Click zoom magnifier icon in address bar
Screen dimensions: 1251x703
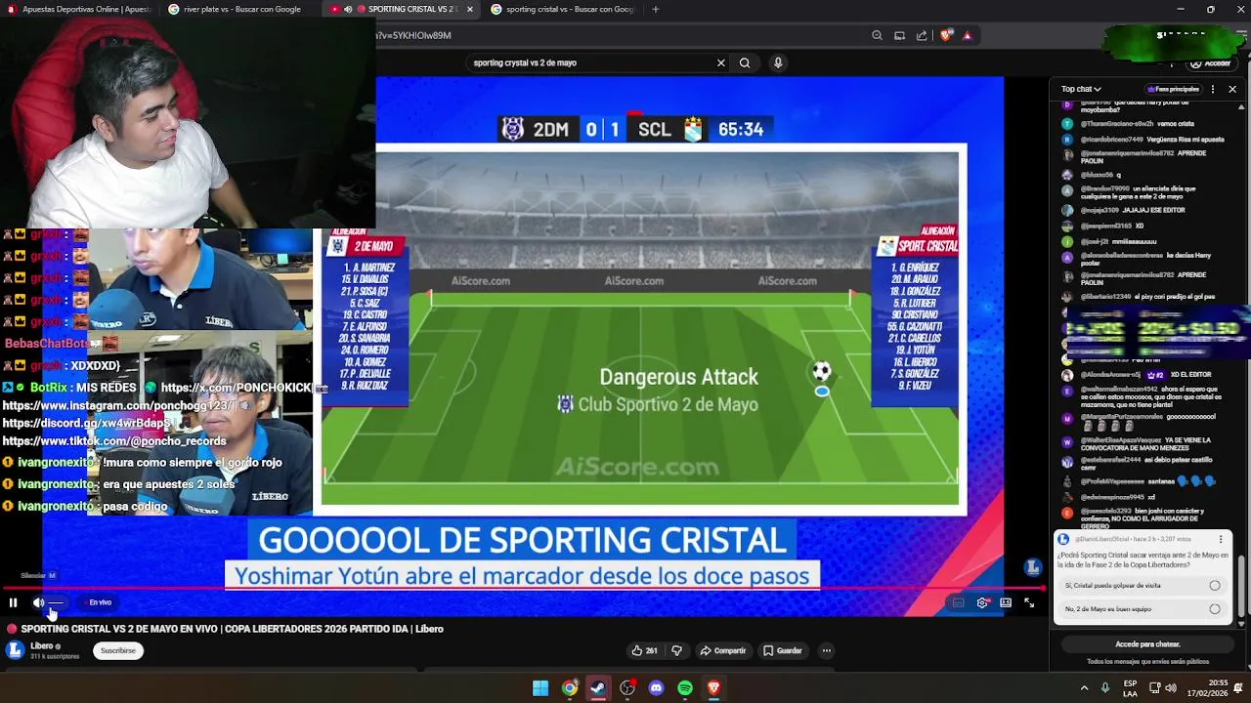click(877, 35)
